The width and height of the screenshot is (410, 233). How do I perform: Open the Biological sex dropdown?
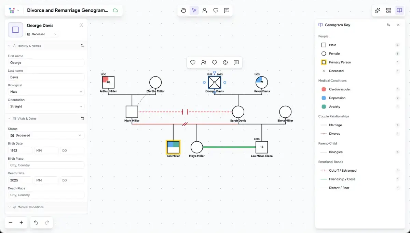46,91
